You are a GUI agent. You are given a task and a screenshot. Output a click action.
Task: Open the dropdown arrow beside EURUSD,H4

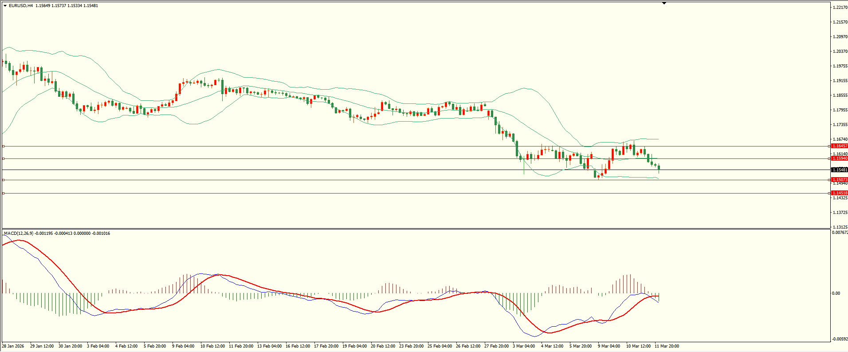point(5,6)
